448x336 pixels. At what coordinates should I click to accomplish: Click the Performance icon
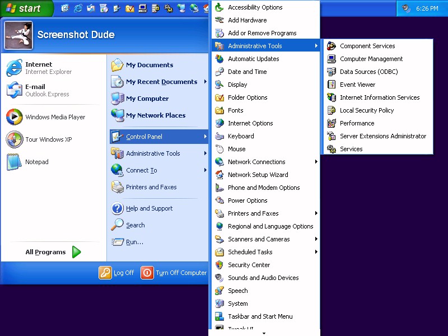click(332, 123)
